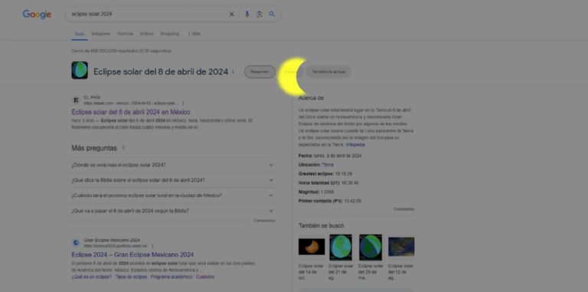Open the Wikipedia link in Acerca de

tap(355, 145)
